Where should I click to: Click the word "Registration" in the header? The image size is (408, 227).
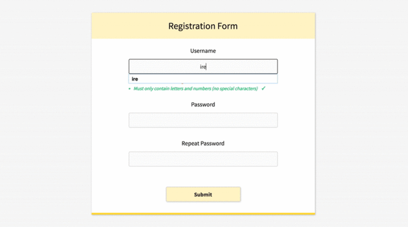[191, 26]
